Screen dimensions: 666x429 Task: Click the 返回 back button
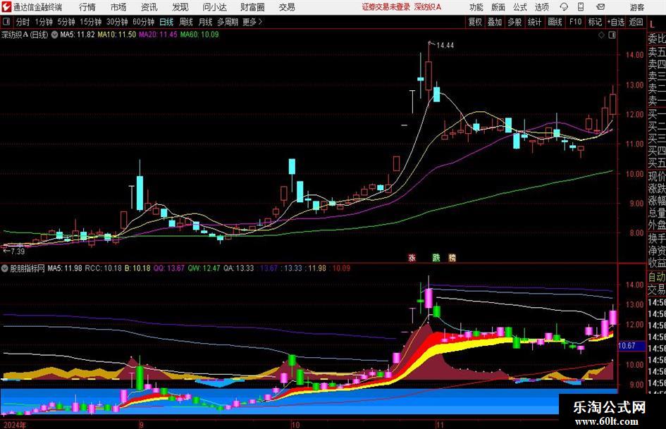pyautogui.click(x=636, y=22)
